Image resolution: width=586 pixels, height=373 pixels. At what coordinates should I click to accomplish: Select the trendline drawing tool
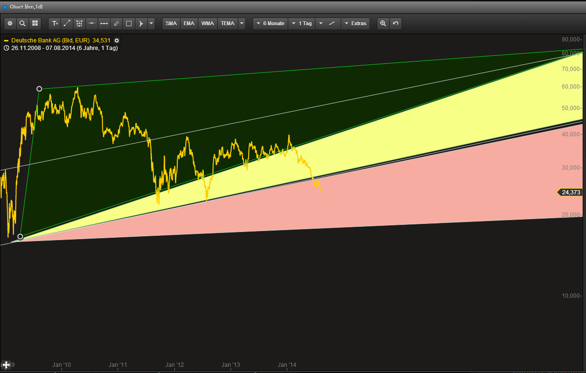point(67,23)
